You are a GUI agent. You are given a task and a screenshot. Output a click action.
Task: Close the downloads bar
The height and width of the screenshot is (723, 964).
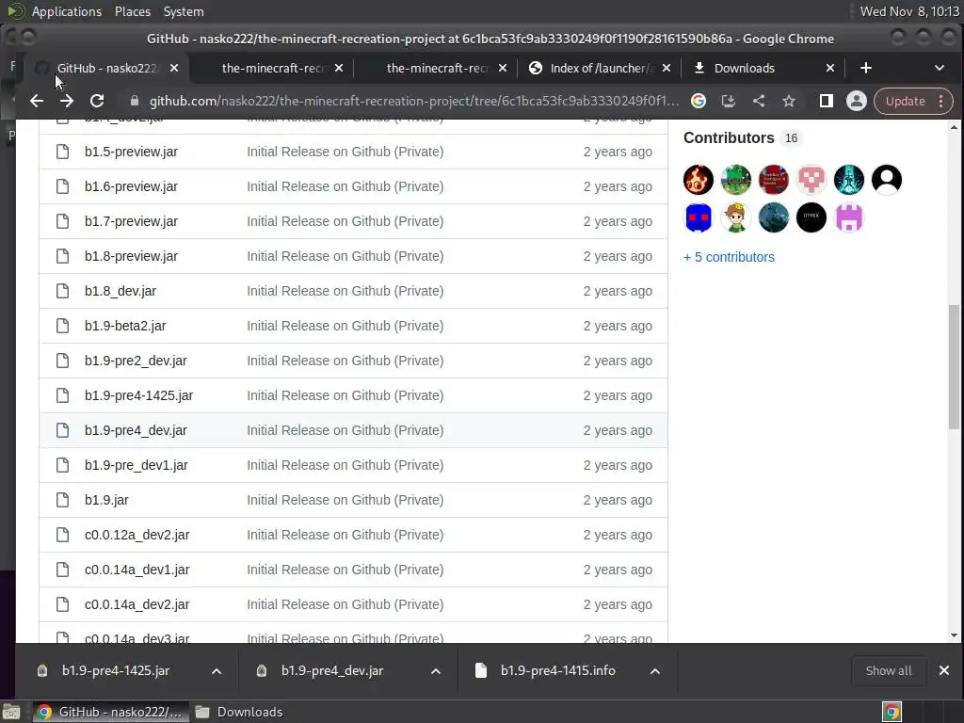(944, 670)
